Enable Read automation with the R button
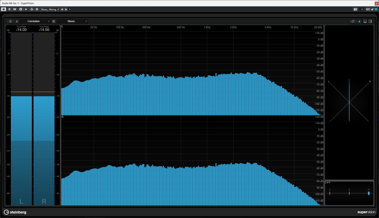 (10, 9)
